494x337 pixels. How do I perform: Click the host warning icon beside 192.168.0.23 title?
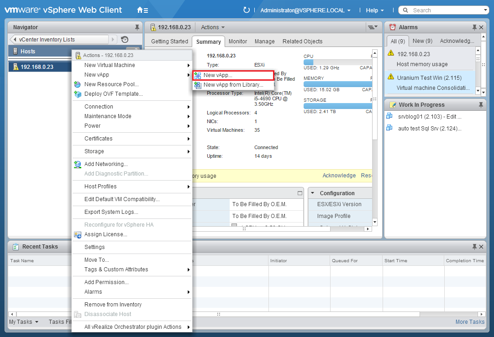coord(153,27)
